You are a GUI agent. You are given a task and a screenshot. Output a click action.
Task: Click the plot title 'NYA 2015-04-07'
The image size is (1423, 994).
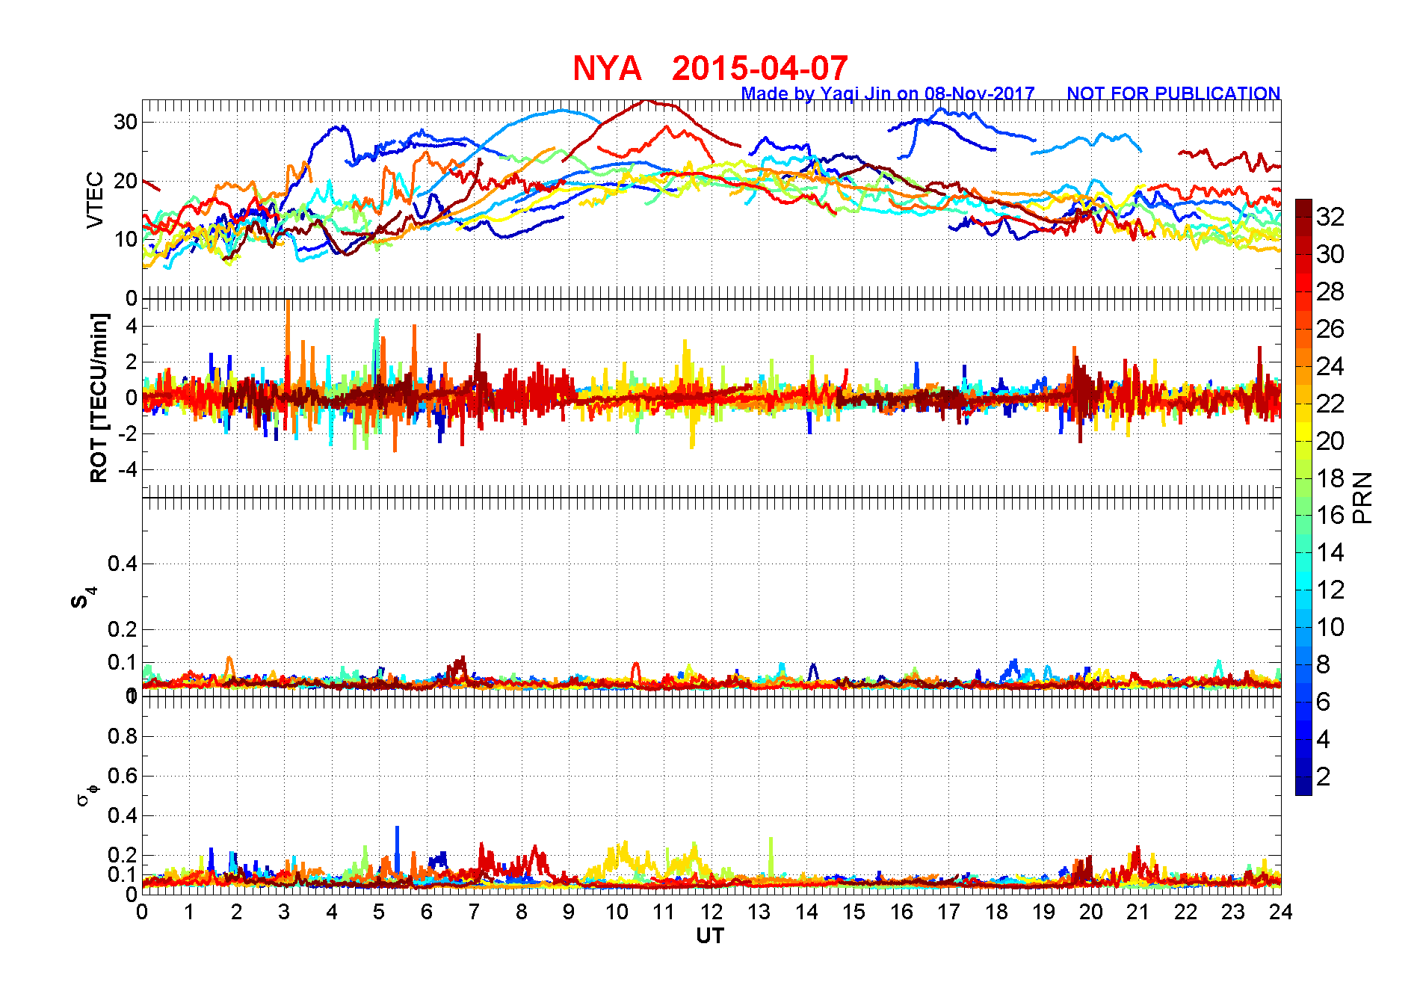pyautogui.click(x=710, y=69)
